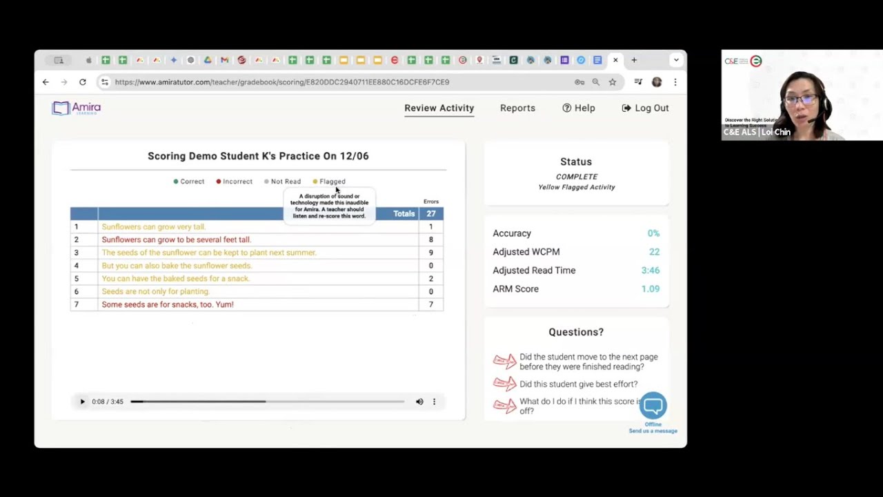
Task: Click the Flagged legend item
Action: point(329,182)
